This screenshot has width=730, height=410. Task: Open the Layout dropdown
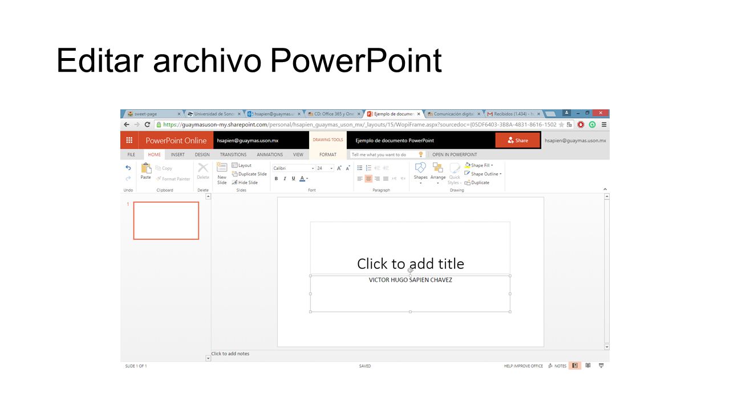tap(242, 165)
